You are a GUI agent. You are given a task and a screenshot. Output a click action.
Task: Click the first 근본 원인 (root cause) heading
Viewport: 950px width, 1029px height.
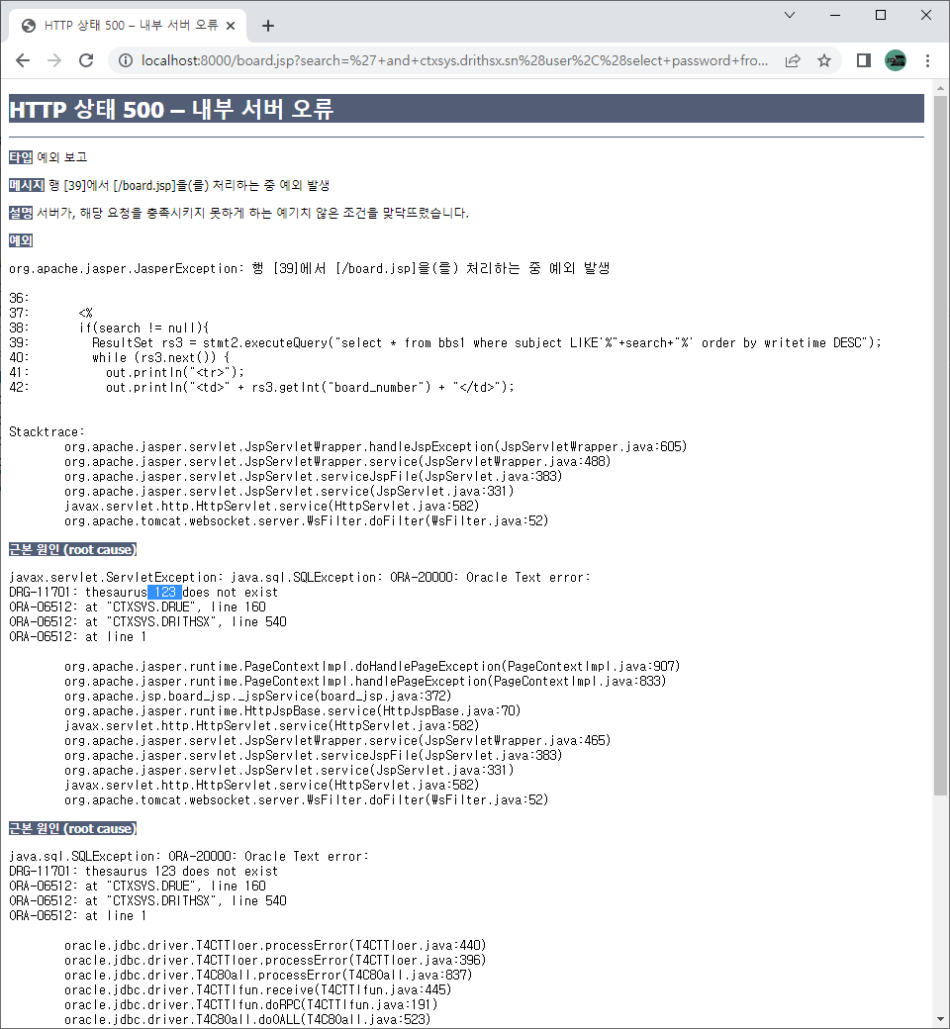point(73,550)
